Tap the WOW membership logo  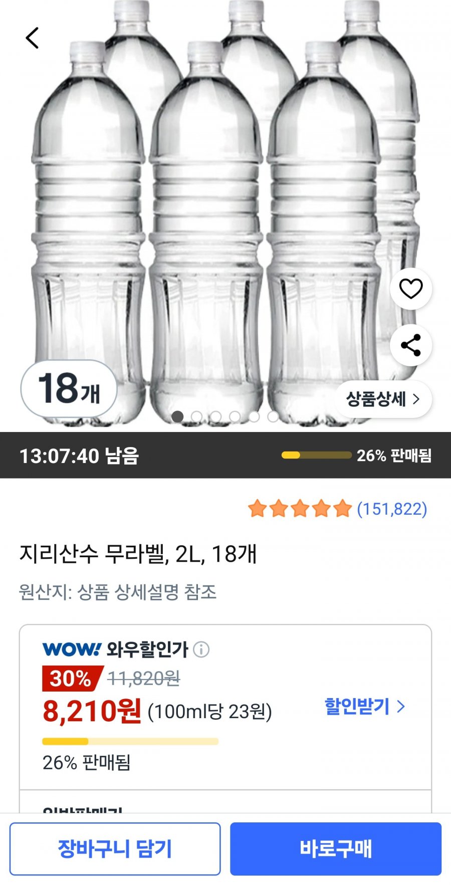72,649
